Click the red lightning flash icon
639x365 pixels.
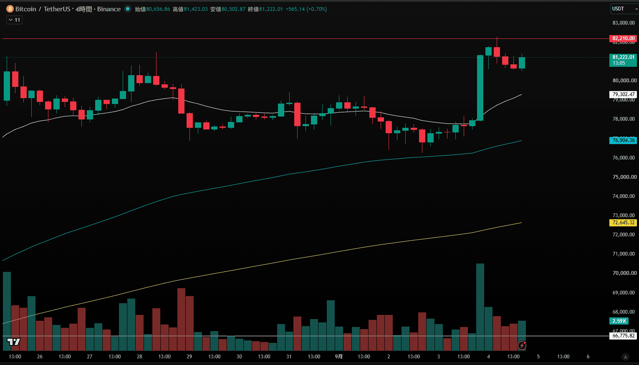pyautogui.click(x=522, y=345)
